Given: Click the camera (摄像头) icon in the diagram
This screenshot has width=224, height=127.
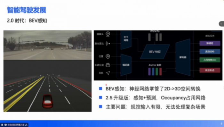Looking at the screenshot, I should (x=108, y=34).
